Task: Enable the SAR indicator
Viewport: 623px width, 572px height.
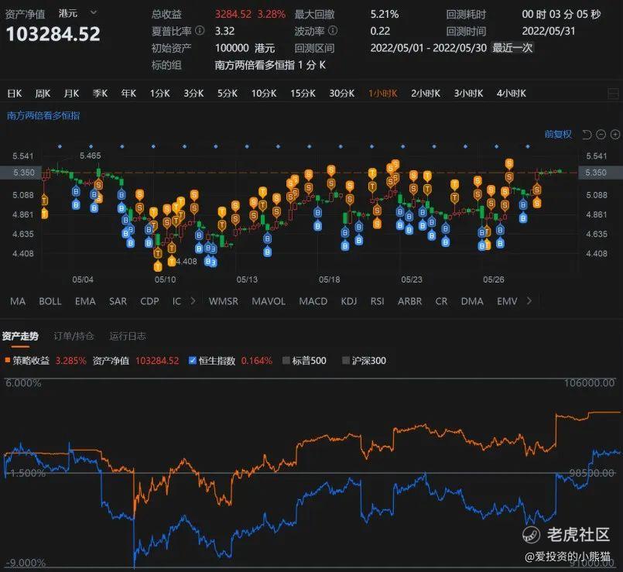Action: [x=118, y=301]
